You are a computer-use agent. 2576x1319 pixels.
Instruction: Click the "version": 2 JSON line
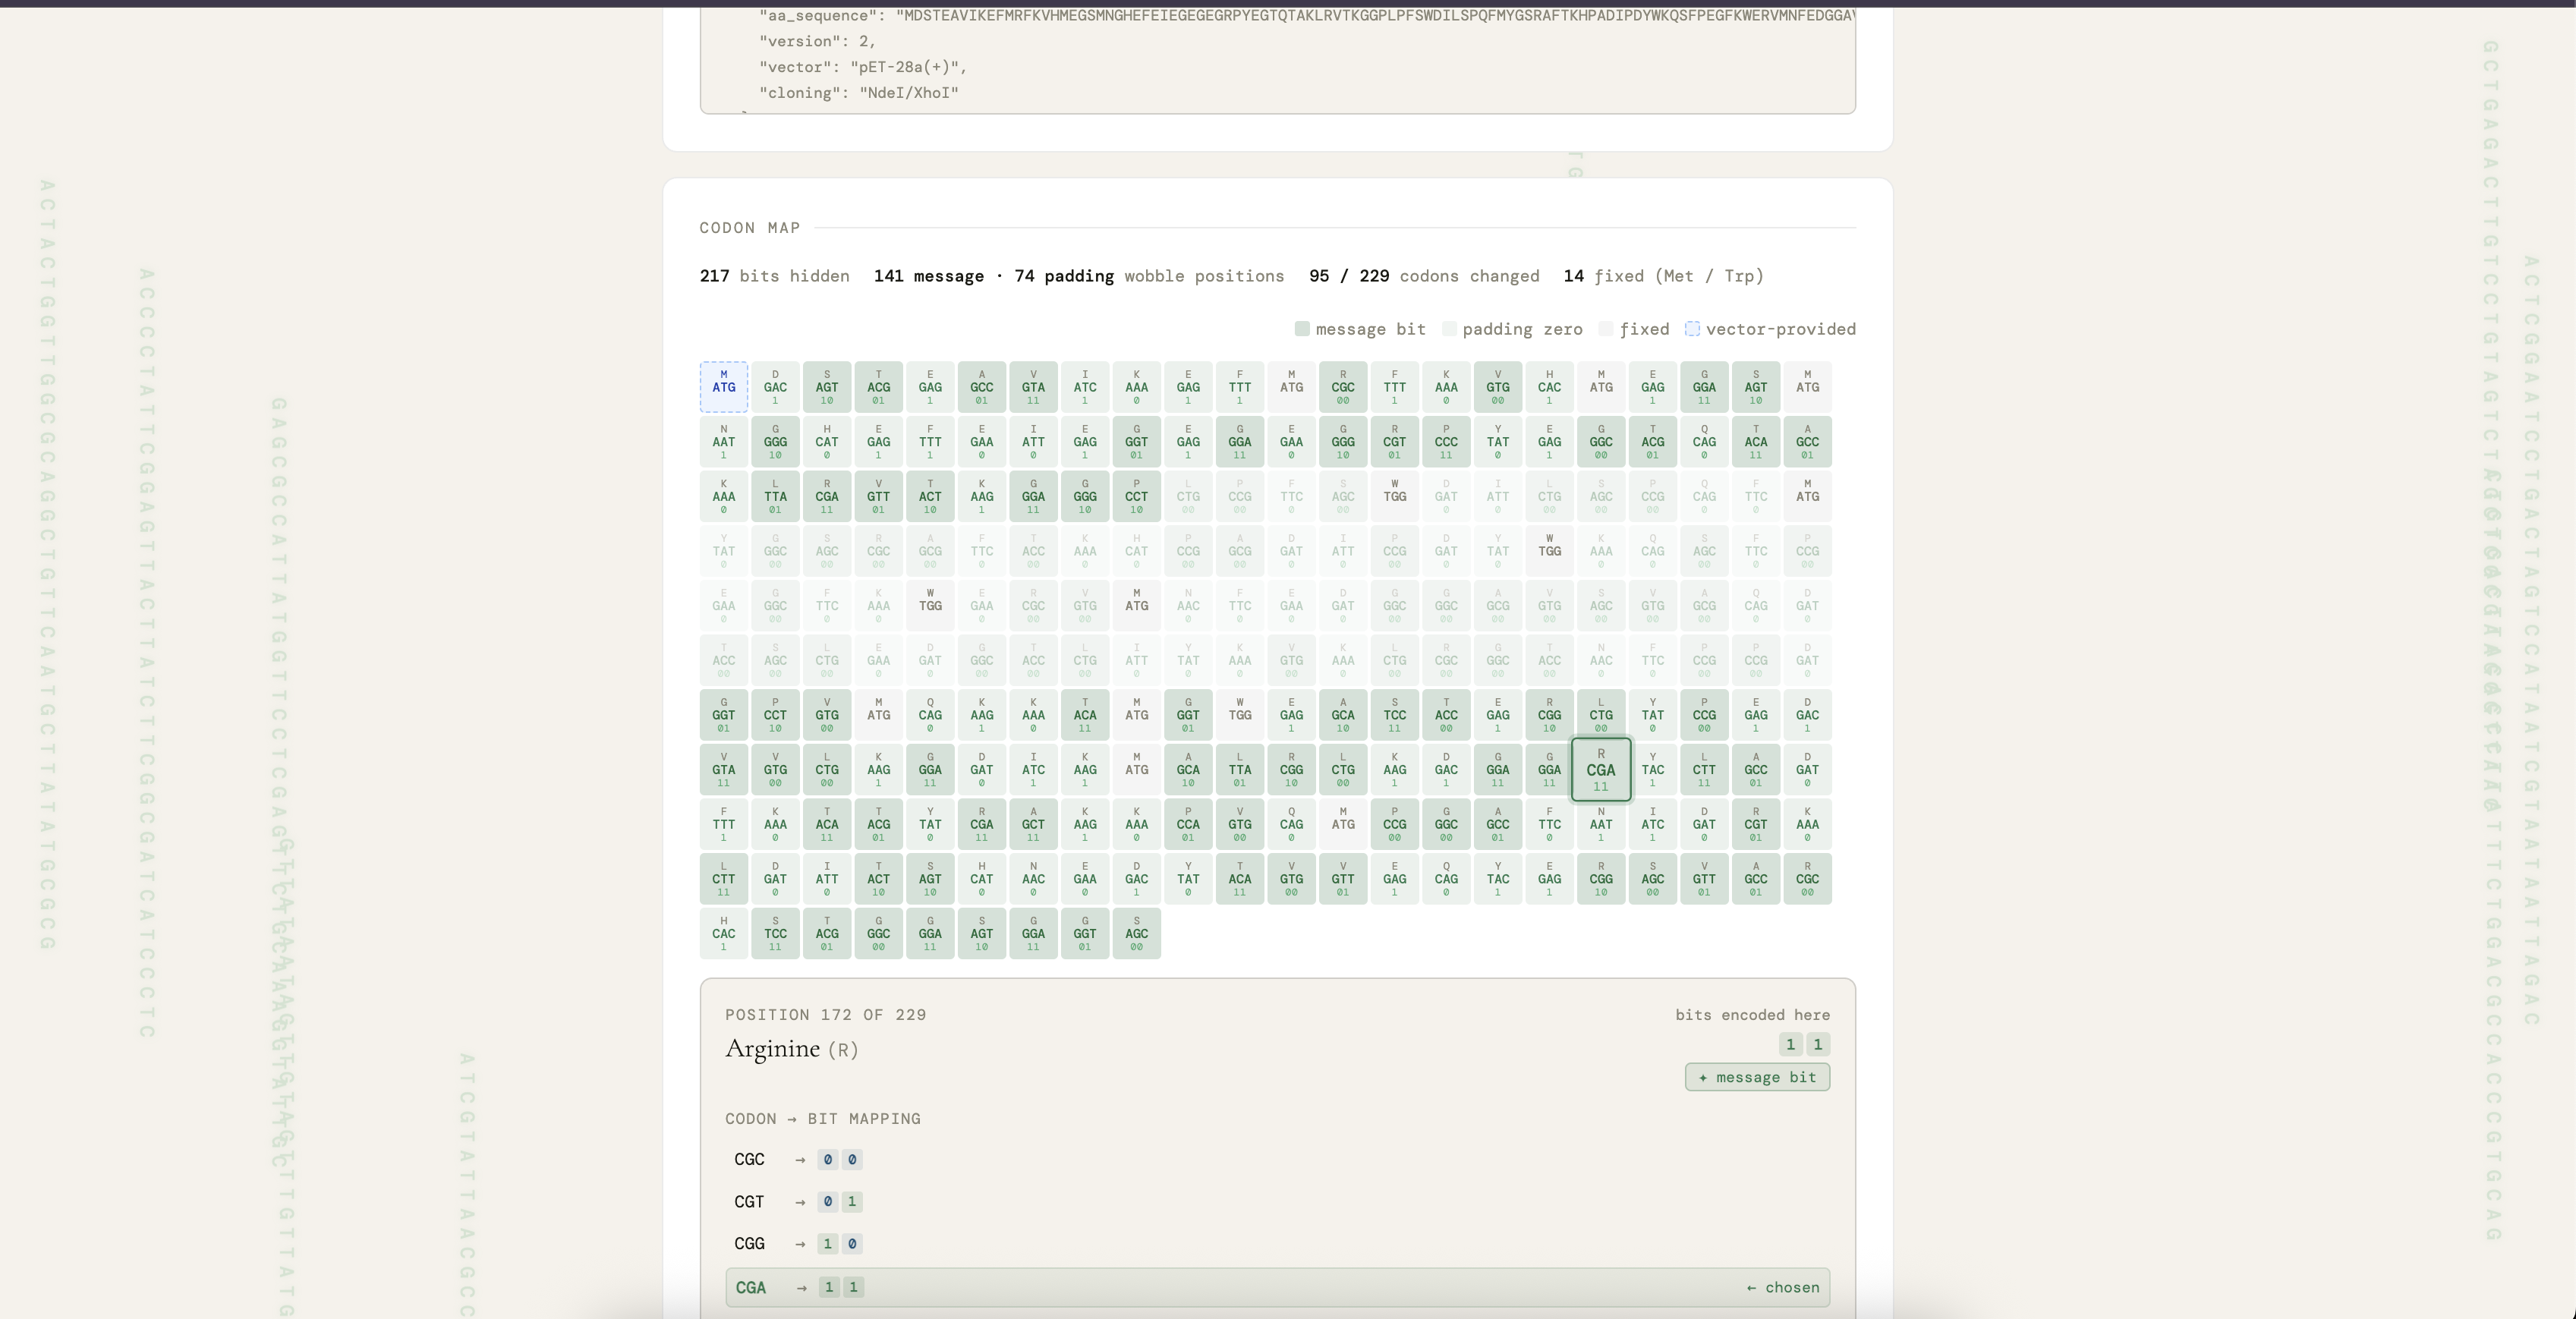[x=817, y=41]
